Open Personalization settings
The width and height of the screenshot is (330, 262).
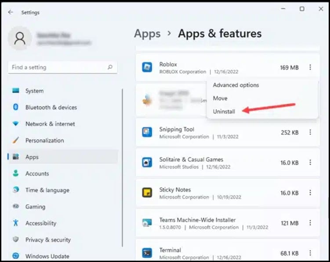(63, 140)
